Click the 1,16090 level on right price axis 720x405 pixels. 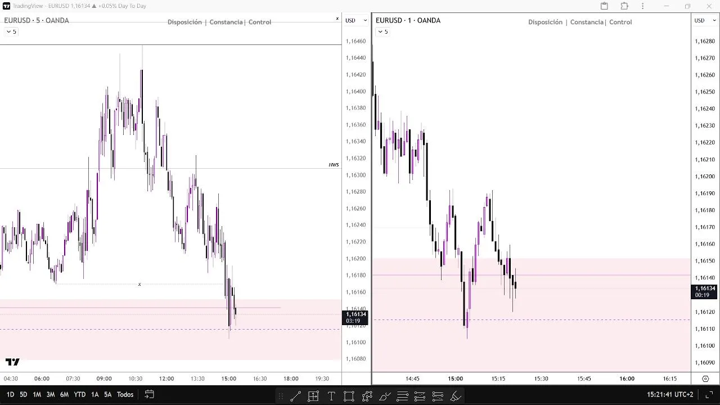[x=705, y=363]
